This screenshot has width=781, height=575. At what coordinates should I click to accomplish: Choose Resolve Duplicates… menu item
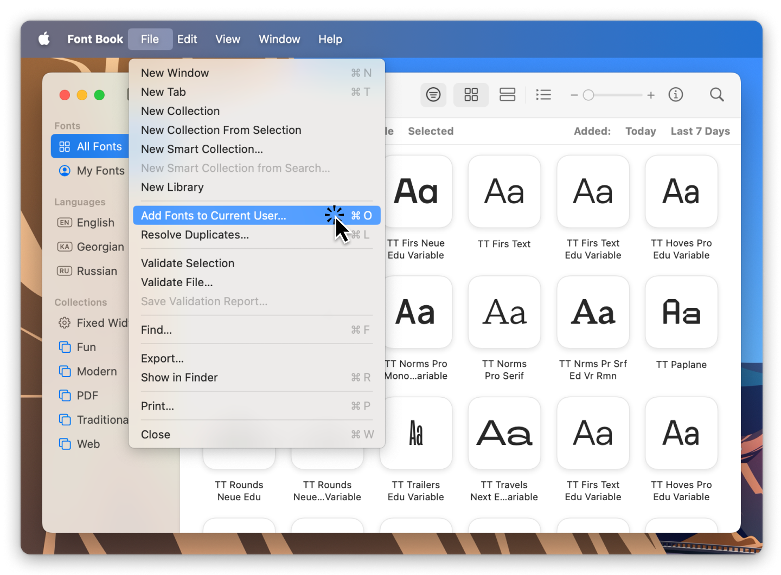[x=257, y=235]
